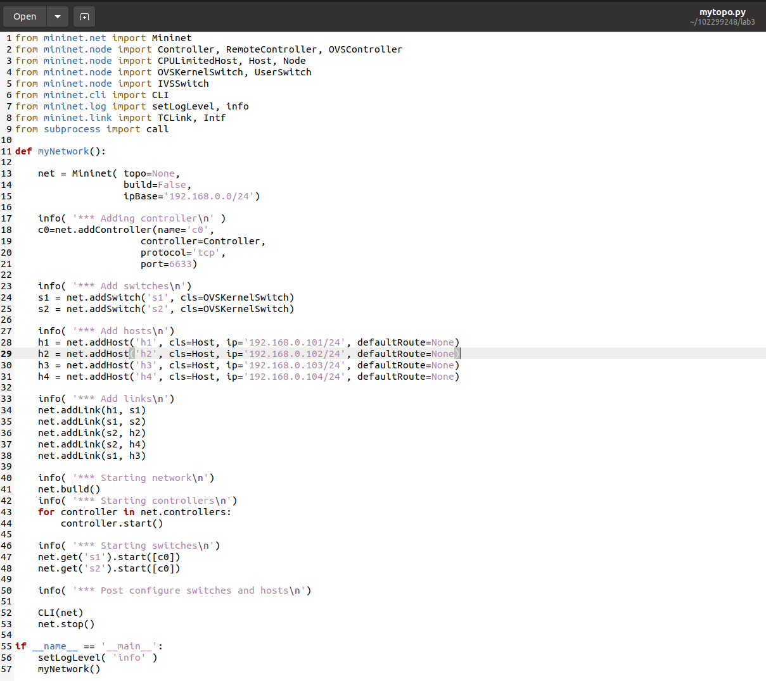Click the s2 addSwitch line
The image size is (766, 681).
point(166,309)
